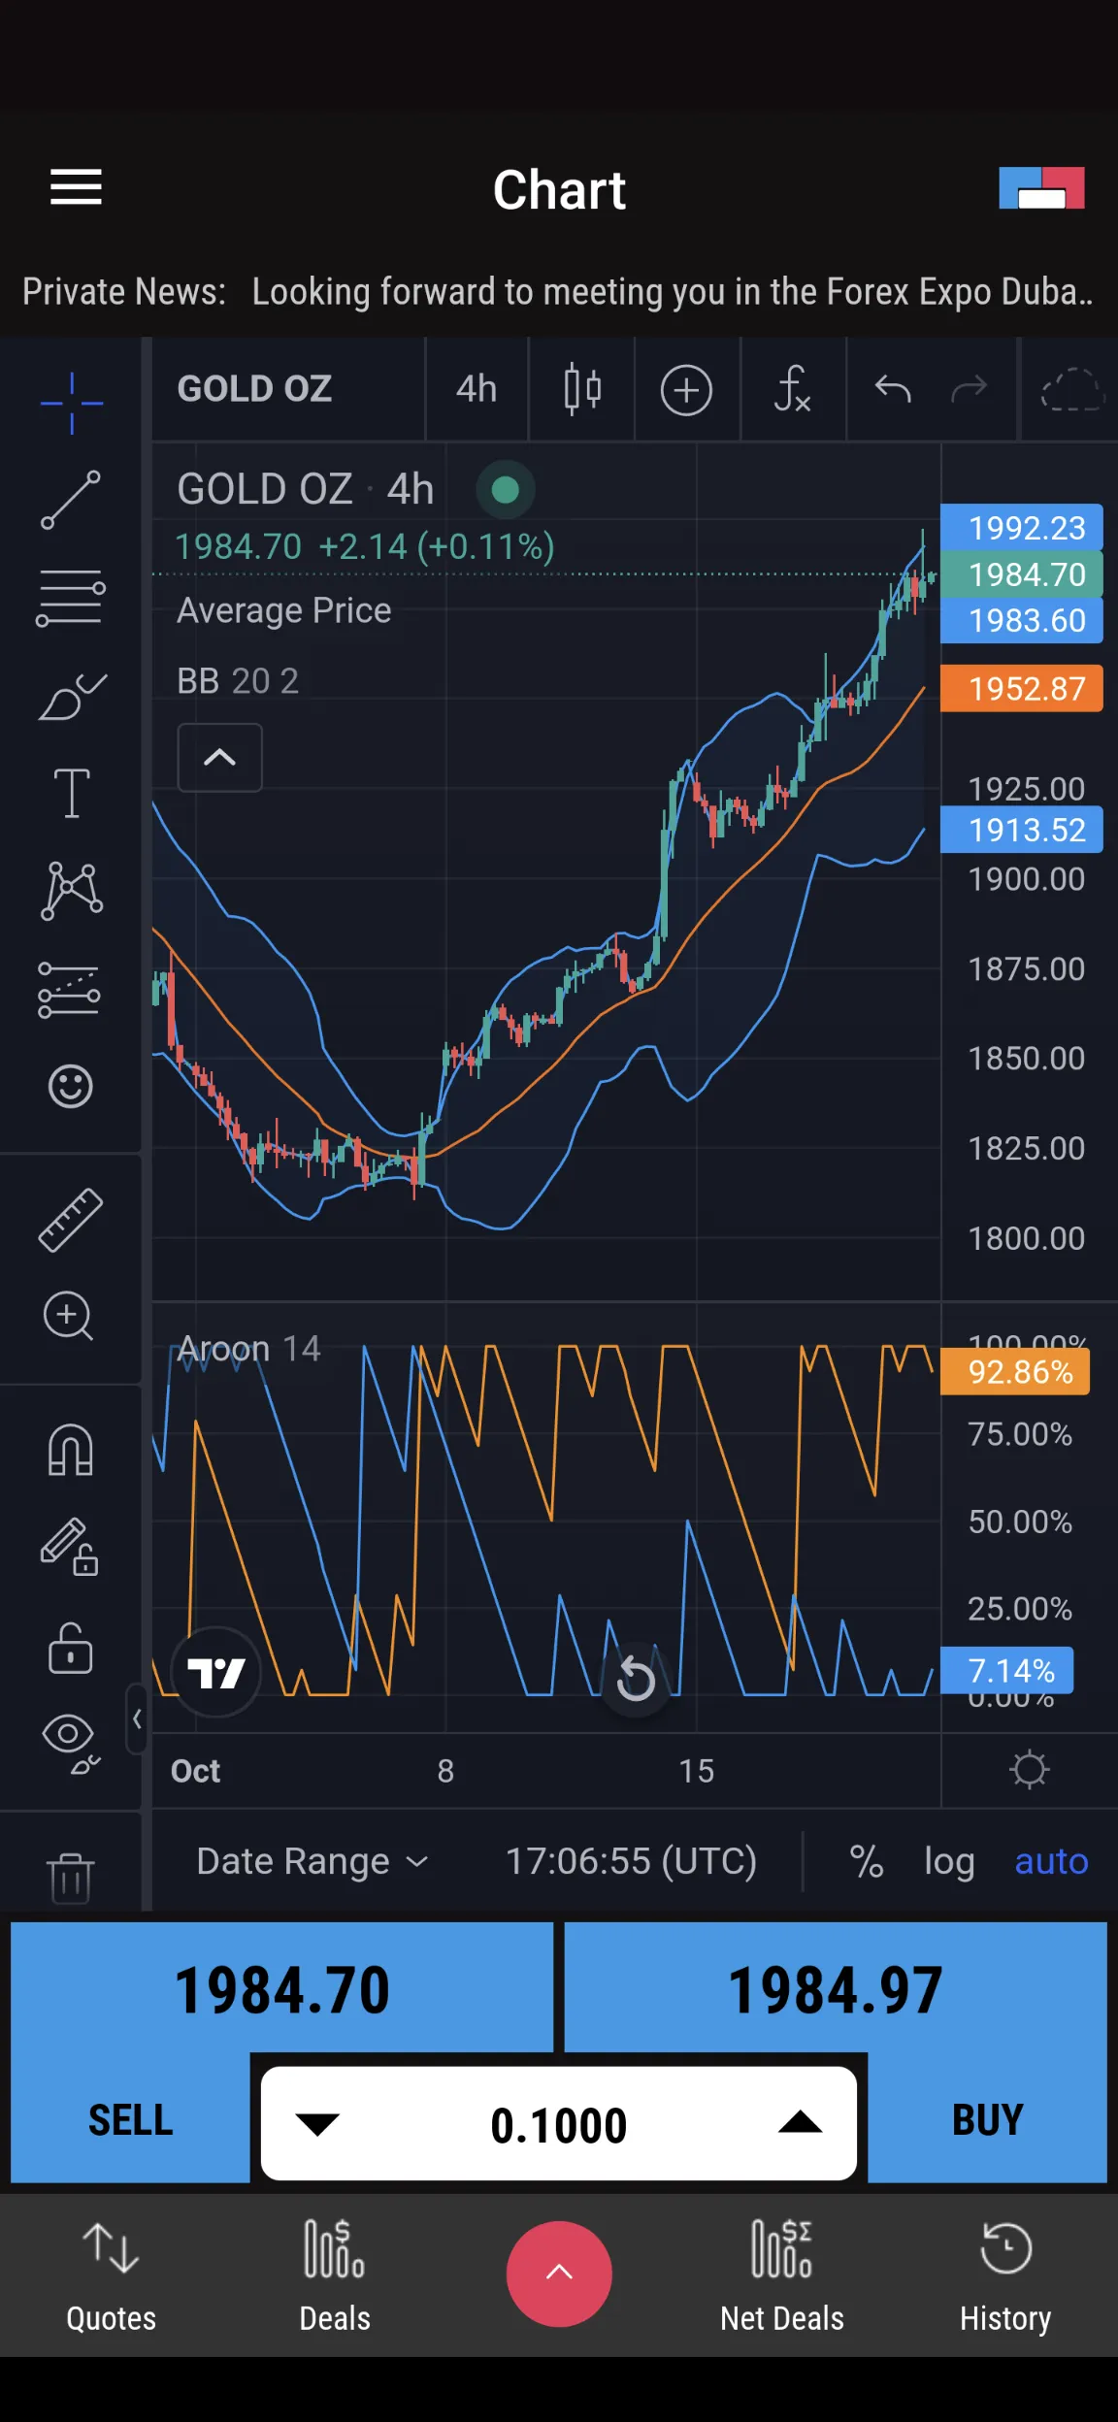Open the hamburger menu
The width and height of the screenshot is (1118, 2422).
pyautogui.click(x=76, y=187)
